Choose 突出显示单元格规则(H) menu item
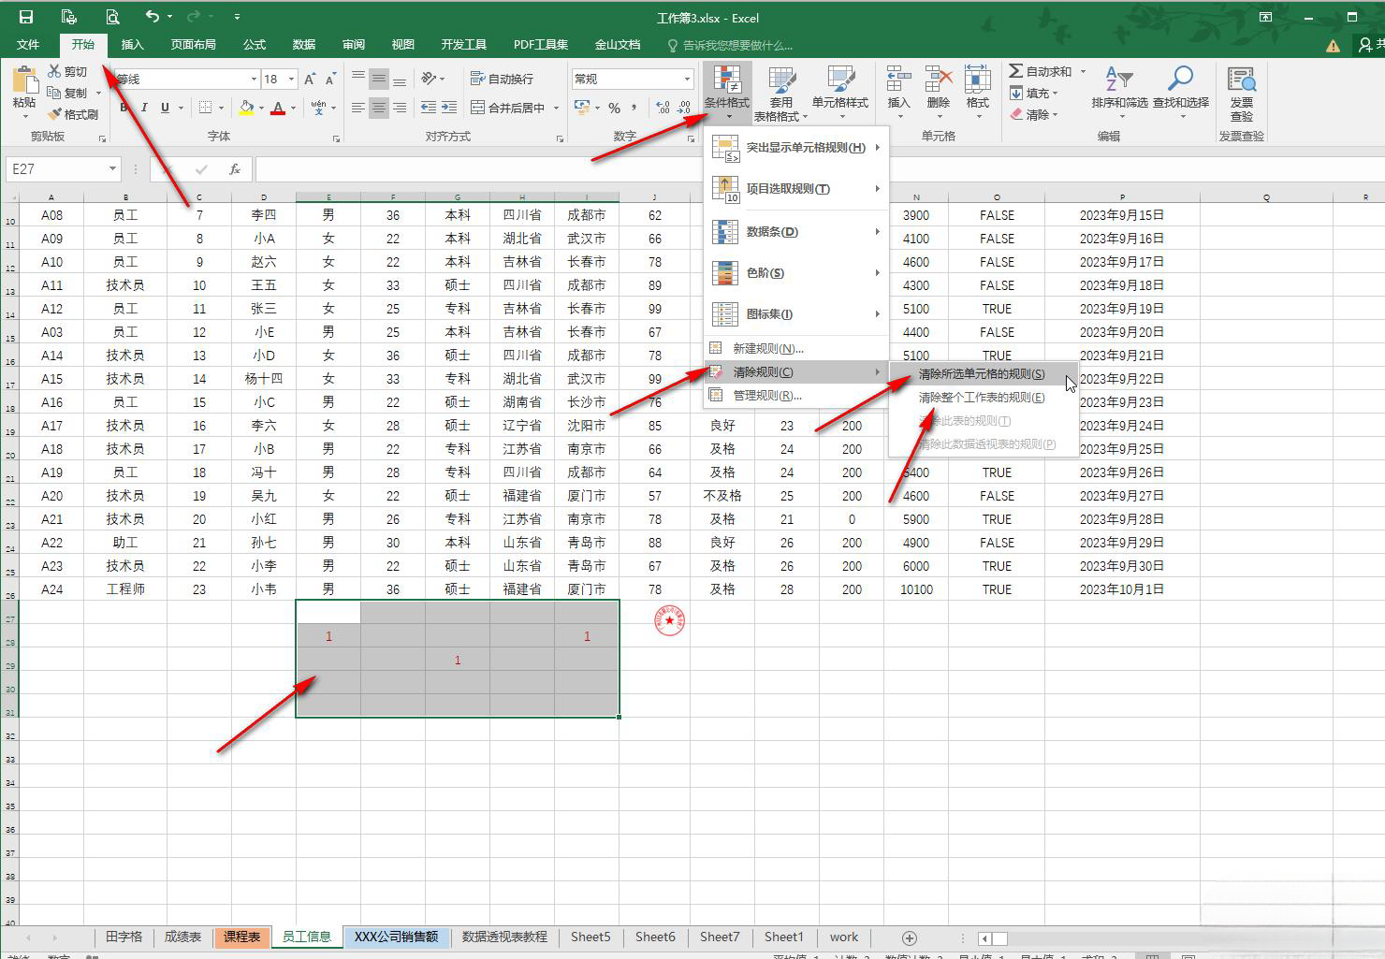The width and height of the screenshot is (1385, 959). [x=795, y=148]
